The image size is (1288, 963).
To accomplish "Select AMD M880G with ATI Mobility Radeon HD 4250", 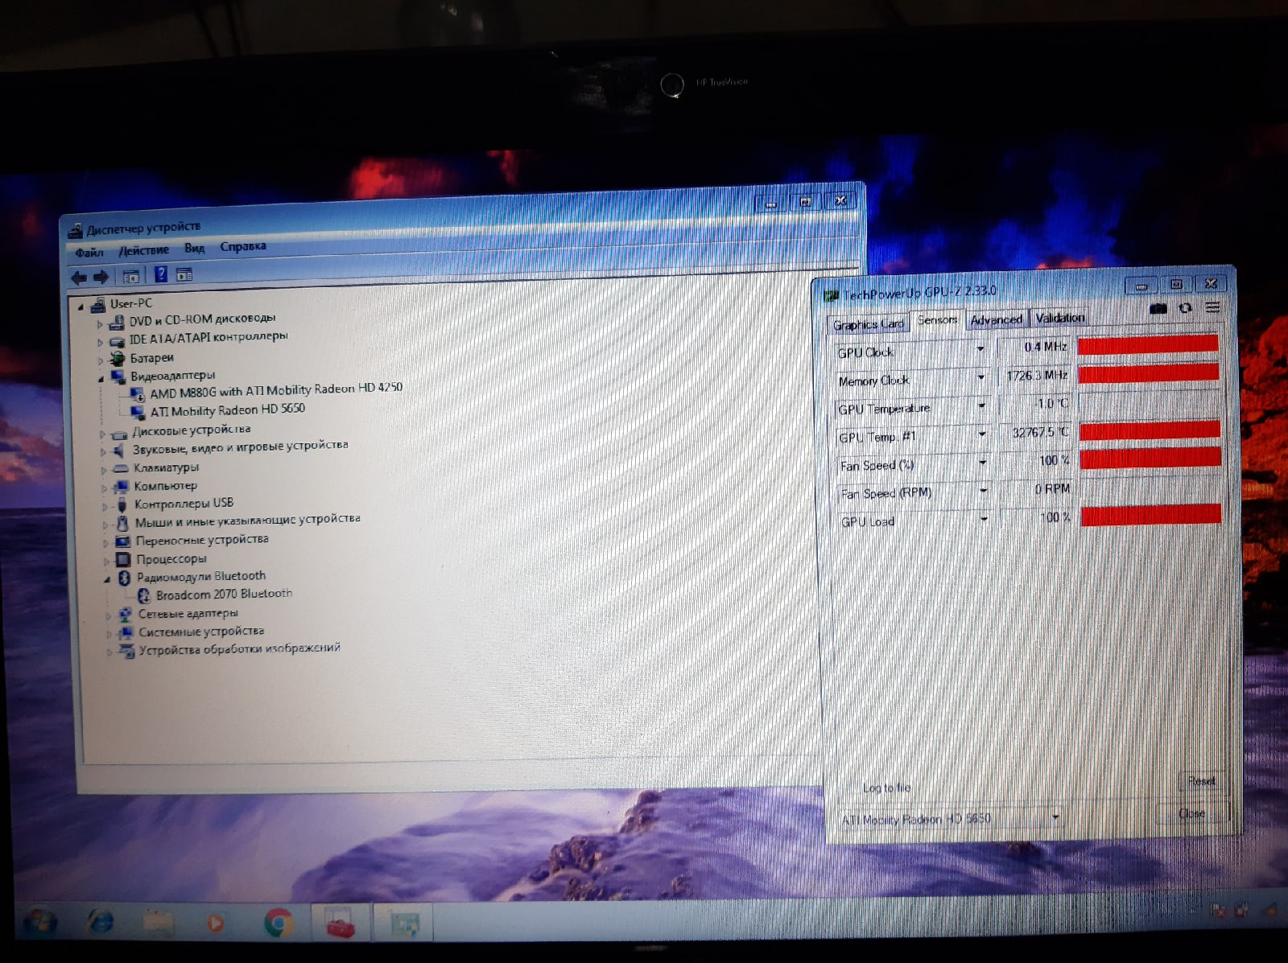I will pos(276,390).
